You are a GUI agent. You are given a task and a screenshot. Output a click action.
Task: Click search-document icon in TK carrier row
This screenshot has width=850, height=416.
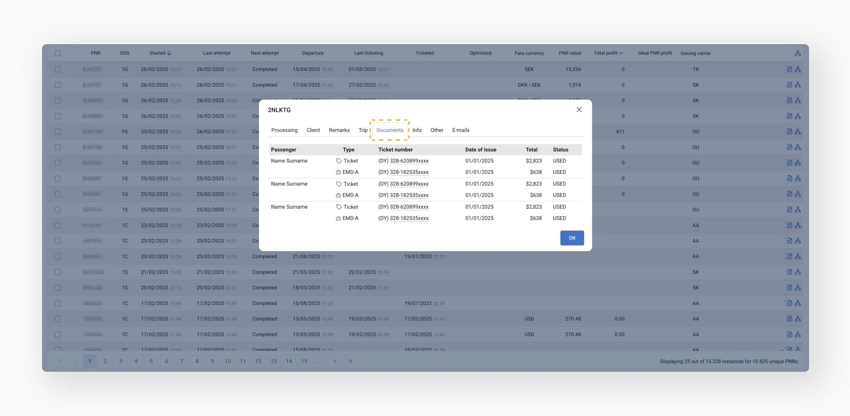789,69
